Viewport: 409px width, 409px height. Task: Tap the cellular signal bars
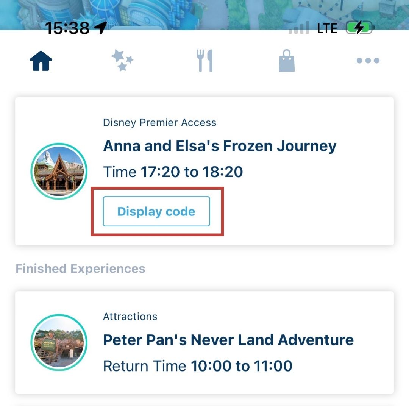299,28
